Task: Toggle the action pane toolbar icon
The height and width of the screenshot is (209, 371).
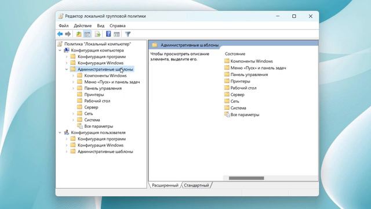Action: click(117, 34)
